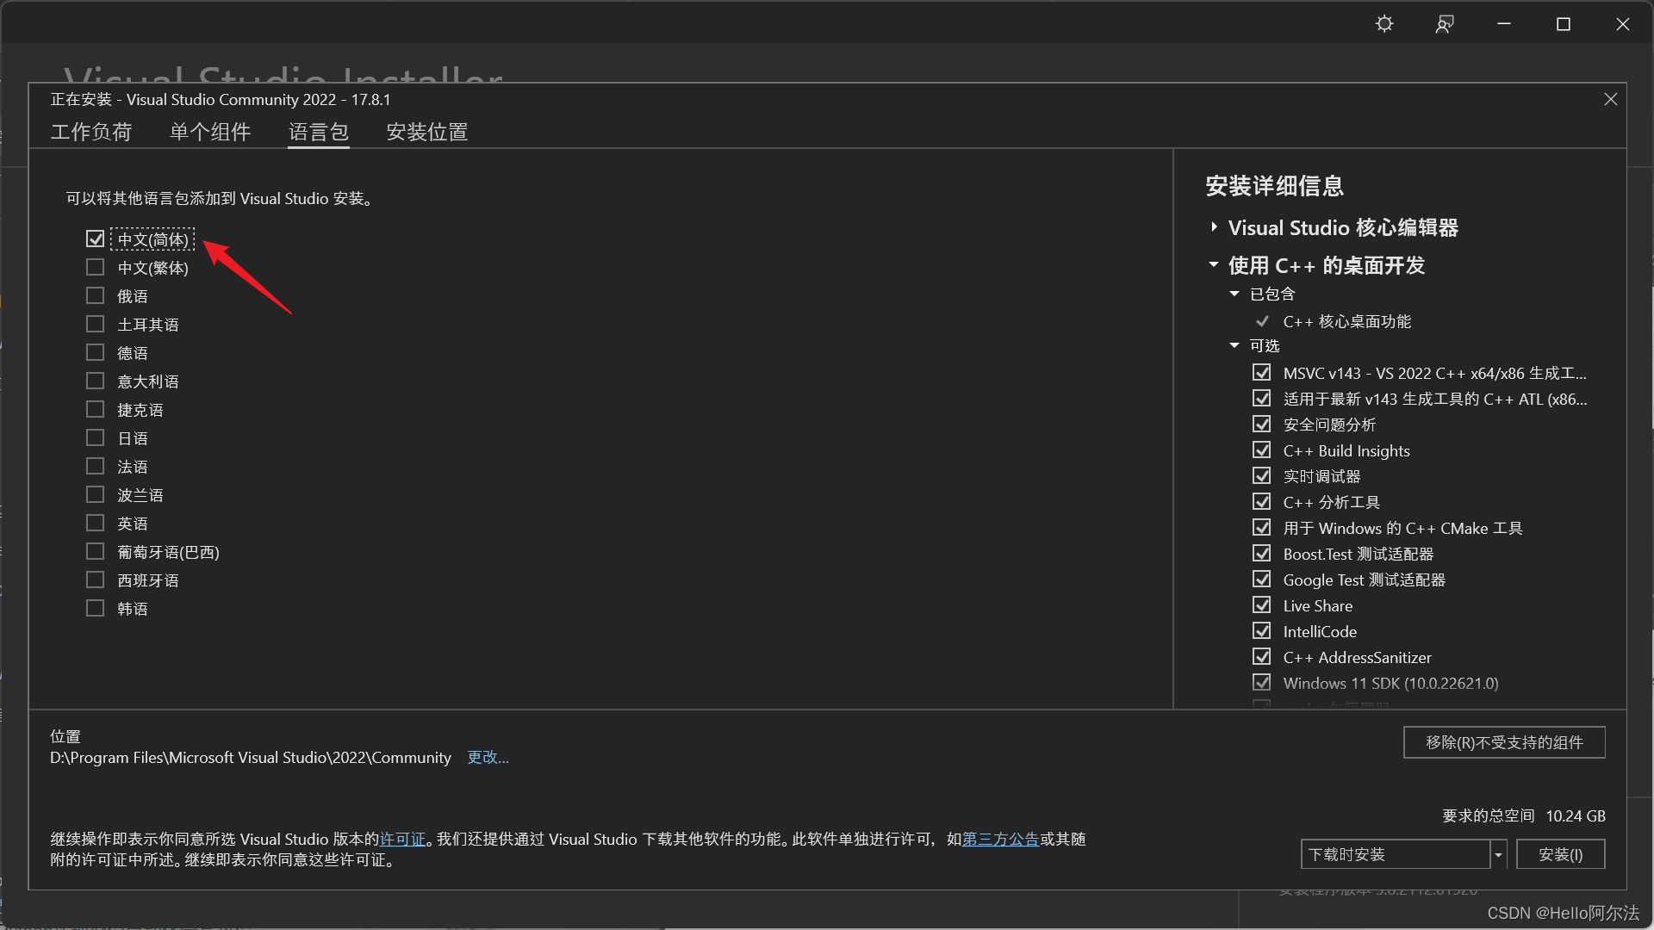
Task: Select the 语言包 tab
Action: pos(319,132)
